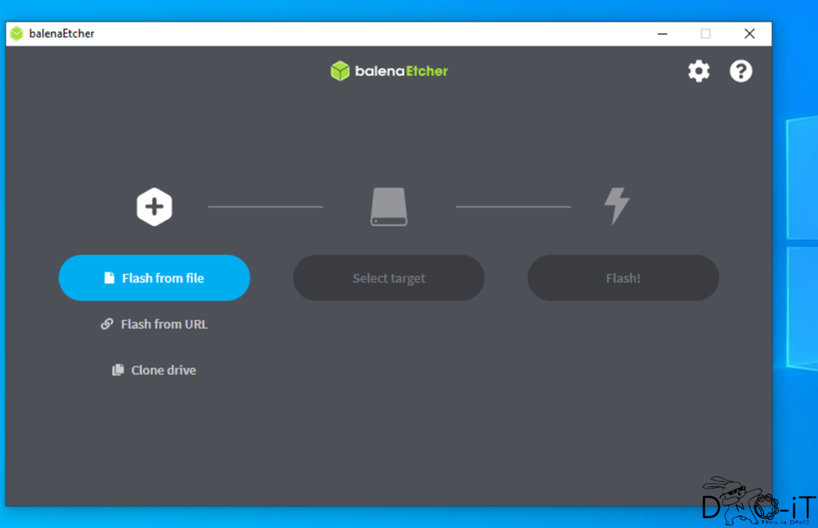This screenshot has height=528, width=818.
Task: Minimize the balenaEtcher window
Action: point(662,34)
